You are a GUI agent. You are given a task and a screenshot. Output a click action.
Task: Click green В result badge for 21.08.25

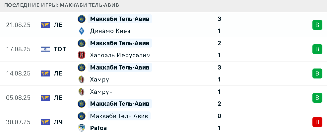317,25
